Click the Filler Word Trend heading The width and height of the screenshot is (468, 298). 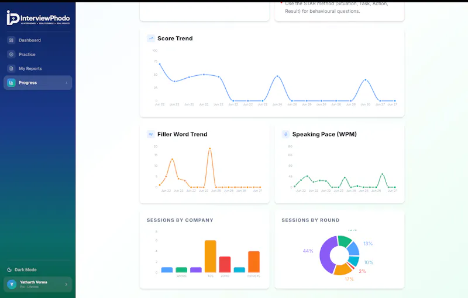pyautogui.click(x=183, y=134)
